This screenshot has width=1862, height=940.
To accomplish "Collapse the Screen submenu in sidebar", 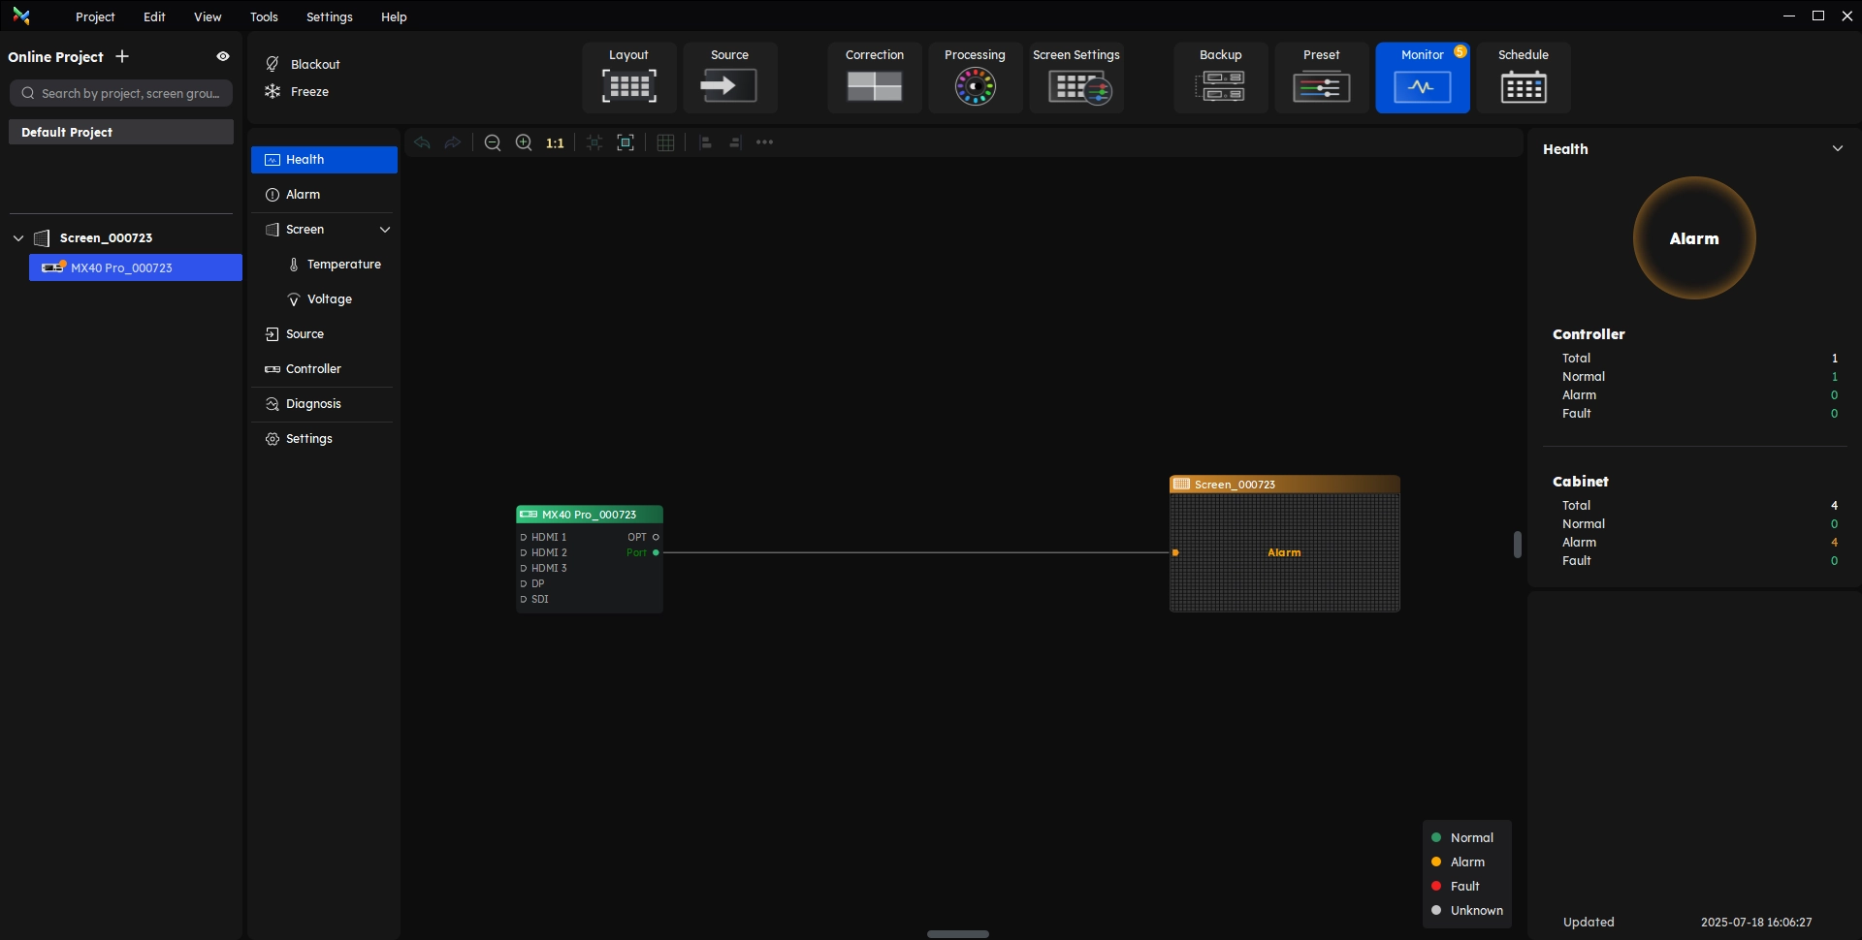I will tap(385, 230).
